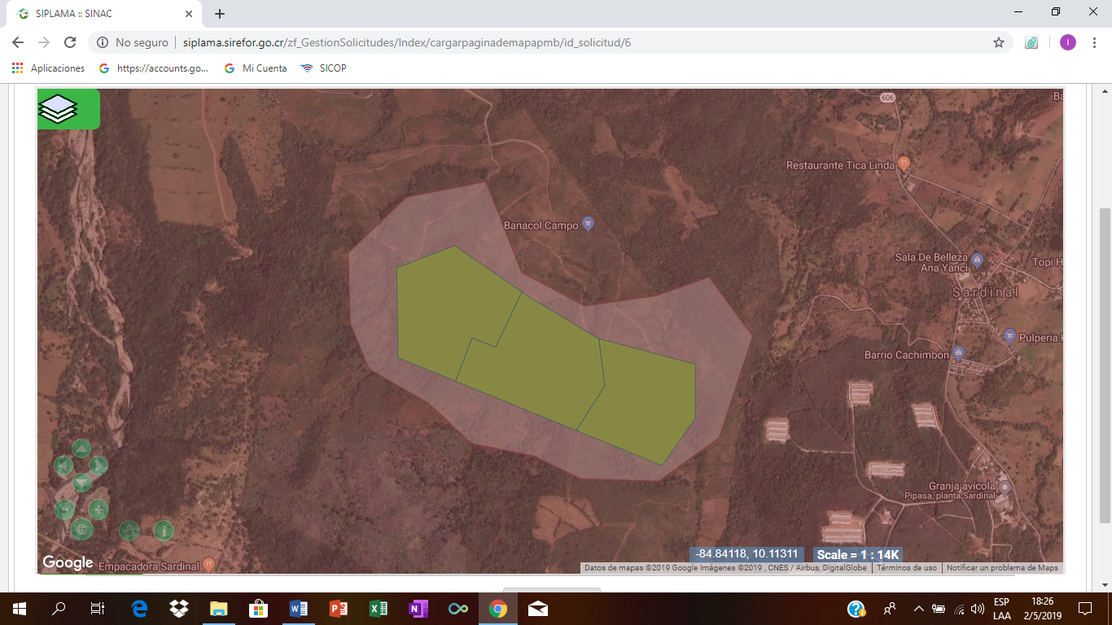The image size is (1112, 625).
Task: Open PowerPoint from the taskbar
Action: click(339, 609)
